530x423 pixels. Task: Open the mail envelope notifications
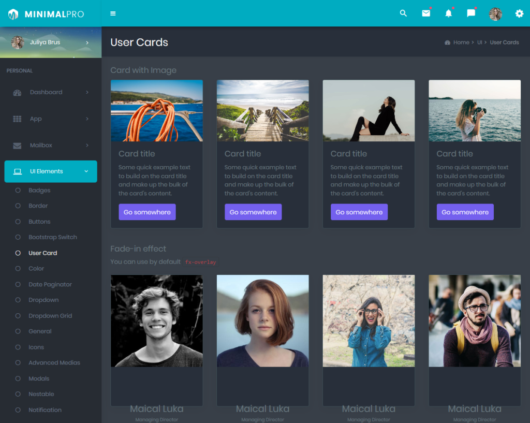pos(426,13)
